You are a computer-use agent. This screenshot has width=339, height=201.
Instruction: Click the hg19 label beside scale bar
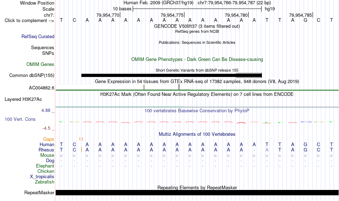click(x=270, y=9)
